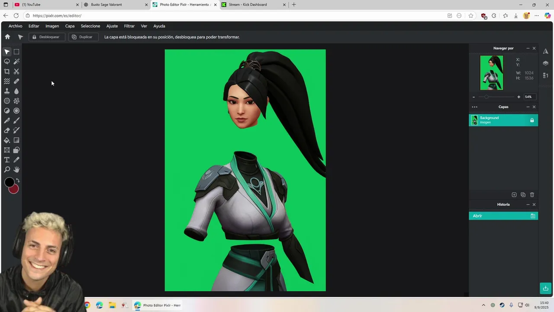Select the Eraser tool
This screenshot has height=312, width=554.
[x=7, y=130]
